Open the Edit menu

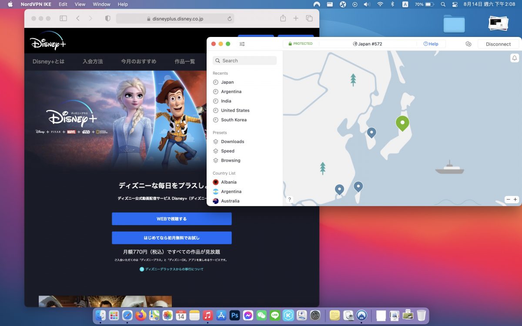[63, 4]
